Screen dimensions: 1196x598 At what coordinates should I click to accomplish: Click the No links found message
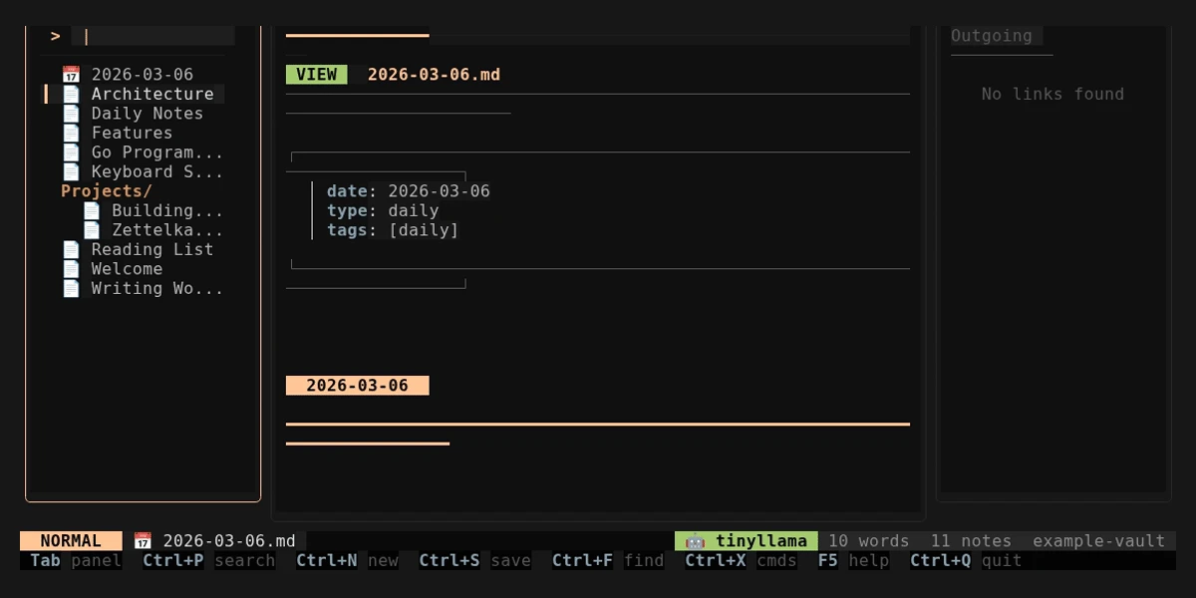pos(1052,94)
